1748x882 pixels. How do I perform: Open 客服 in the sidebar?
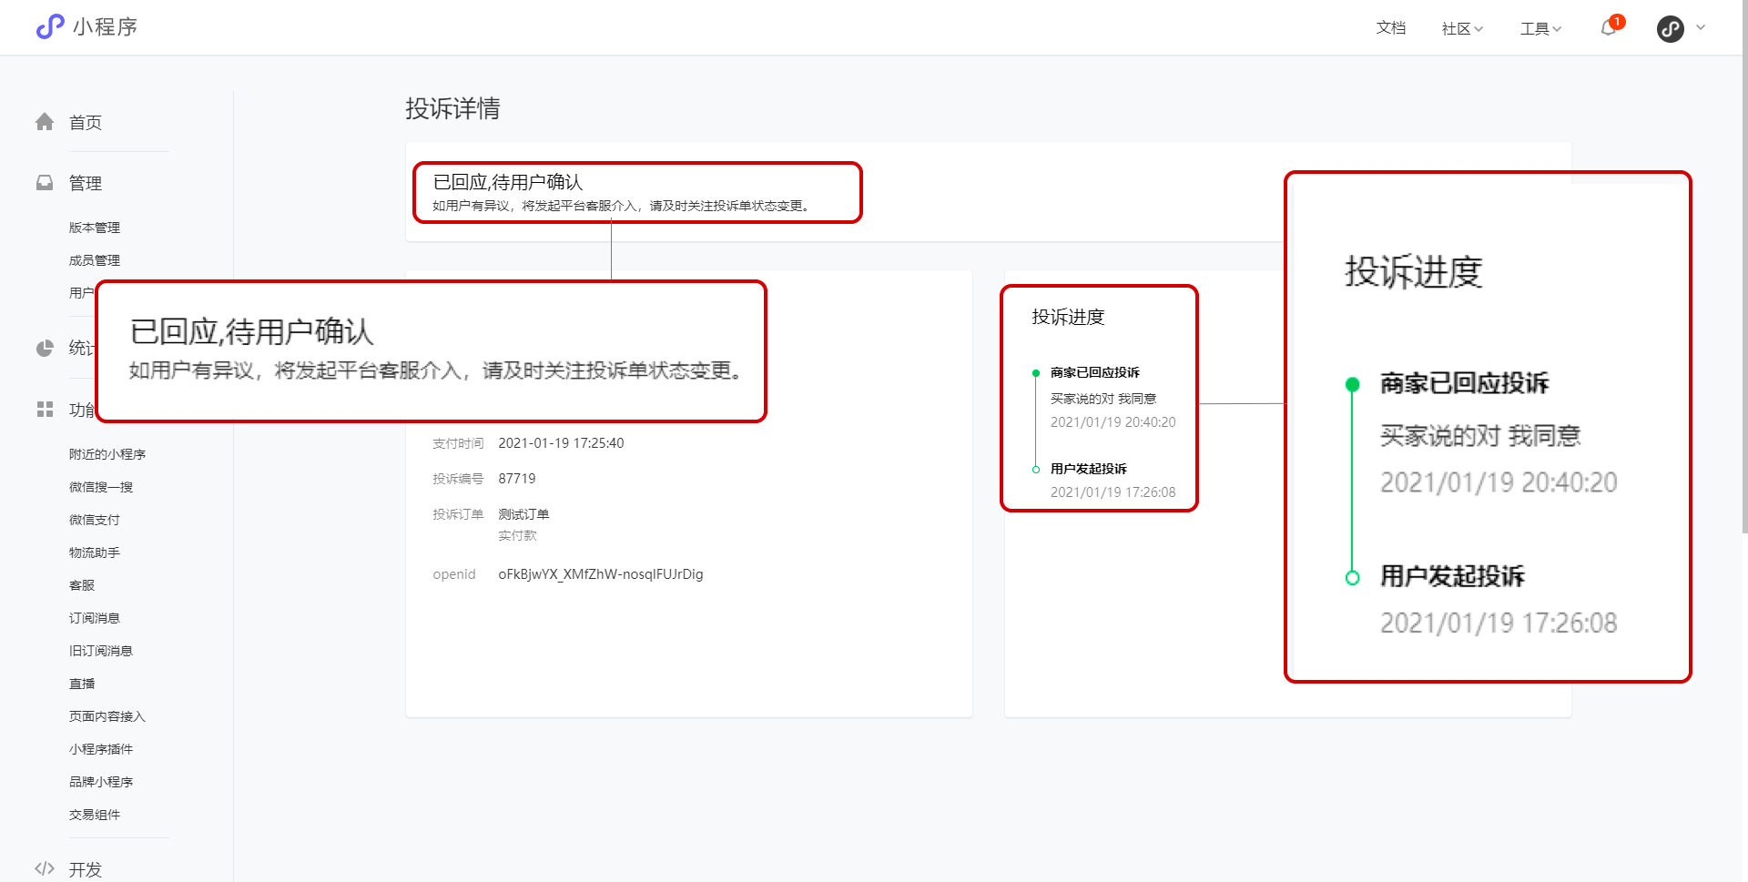[x=82, y=585]
